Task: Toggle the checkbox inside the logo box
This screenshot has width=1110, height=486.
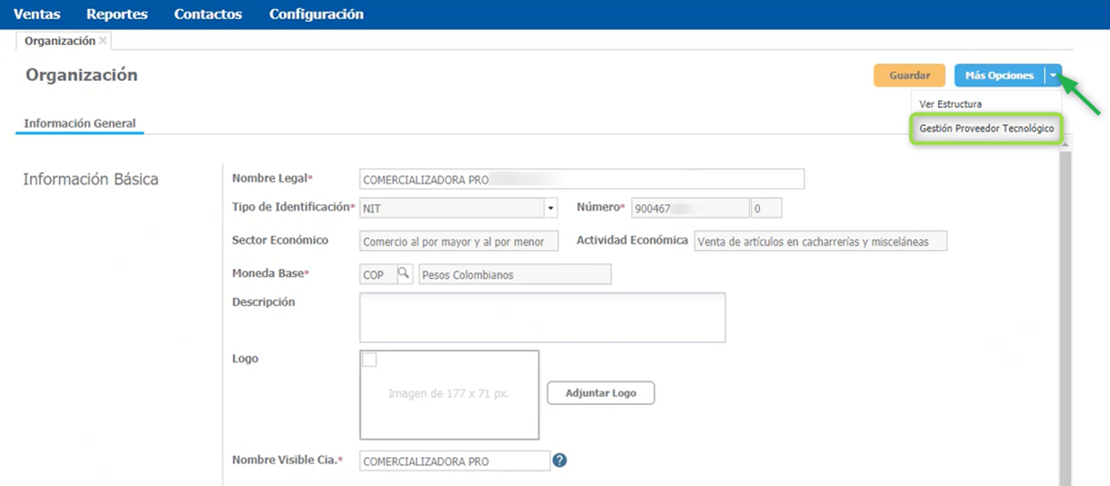Action: [x=369, y=360]
